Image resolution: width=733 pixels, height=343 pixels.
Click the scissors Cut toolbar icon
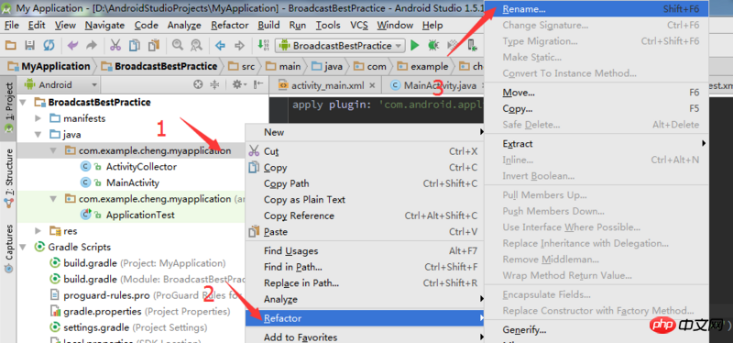click(x=115, y=45)
